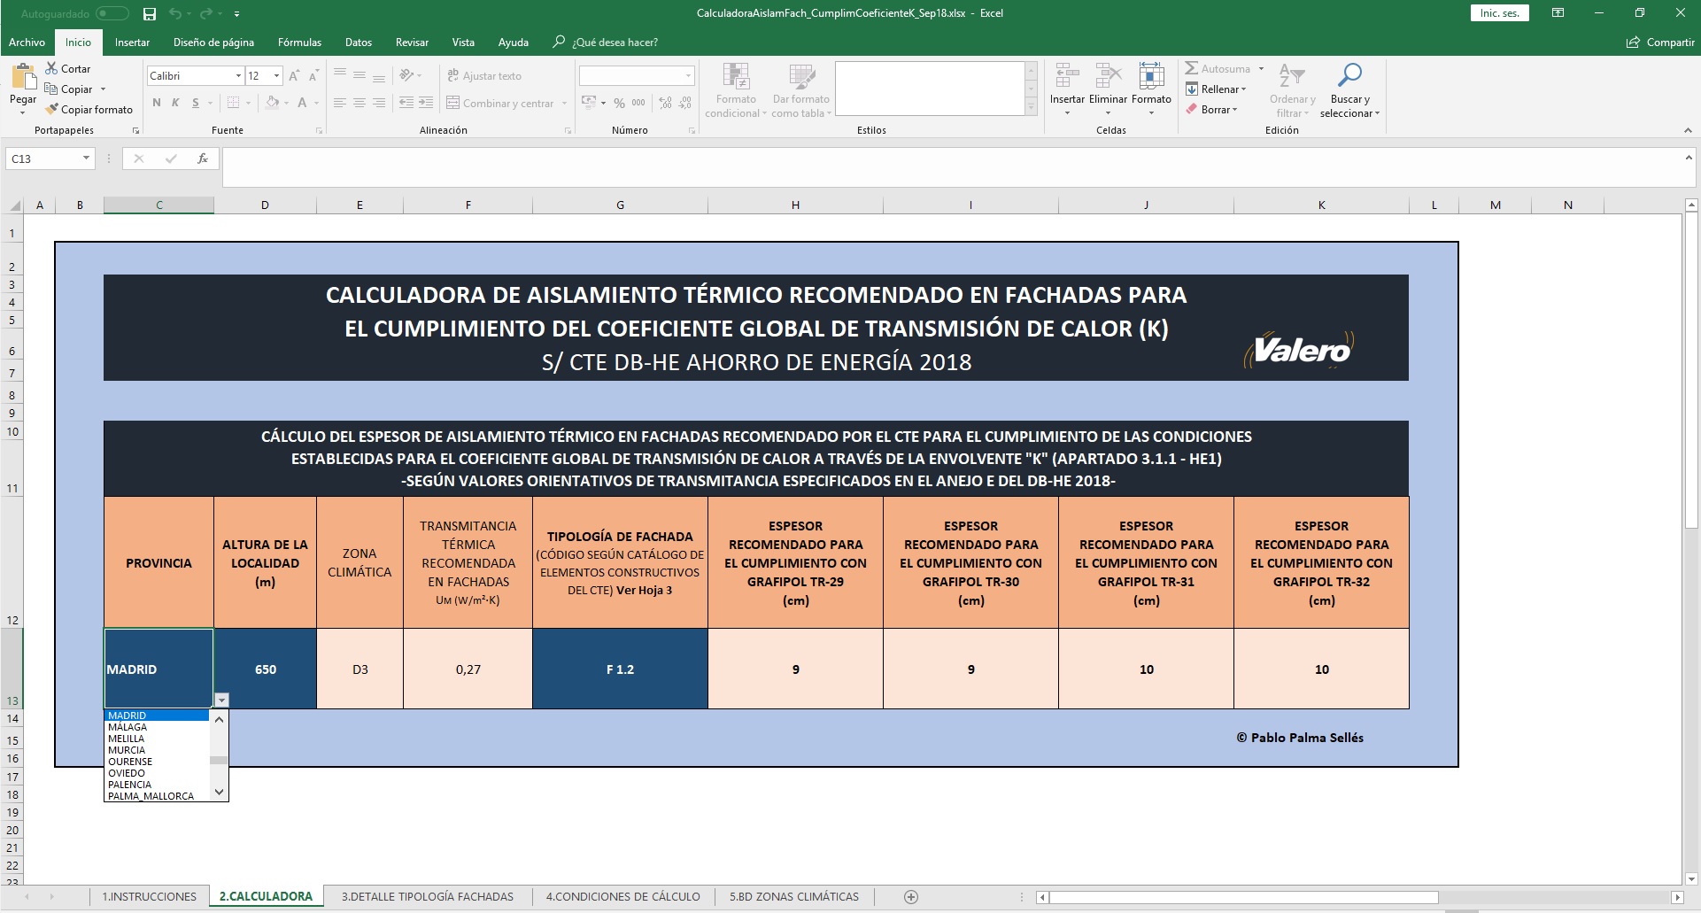This screenshot has width=1701, height=913.
Task: Click cell G13 F 1.2
Action: pos(620,669)
